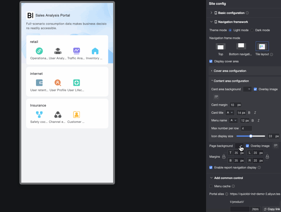
Task: Expand the Basic configuration section
Action: pyautogui.click(x=211, y=13)
